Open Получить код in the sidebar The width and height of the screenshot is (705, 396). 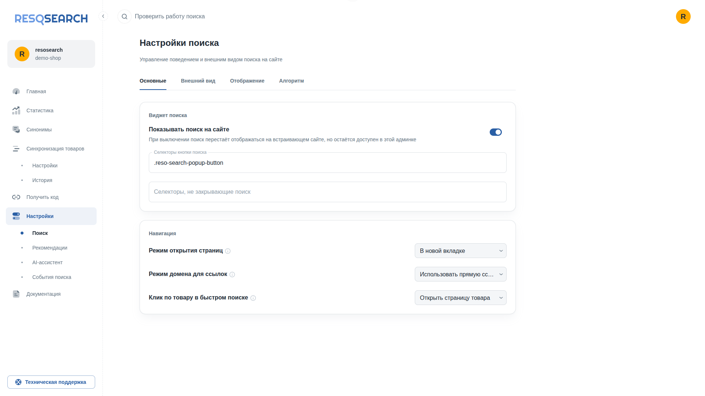(51, 197)
